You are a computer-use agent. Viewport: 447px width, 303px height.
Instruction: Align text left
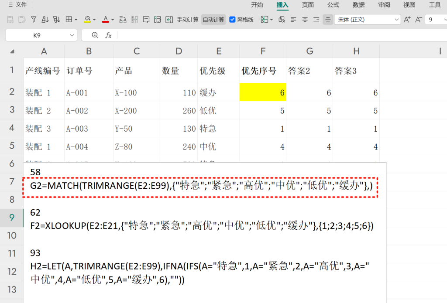click(x=293, y=19)
